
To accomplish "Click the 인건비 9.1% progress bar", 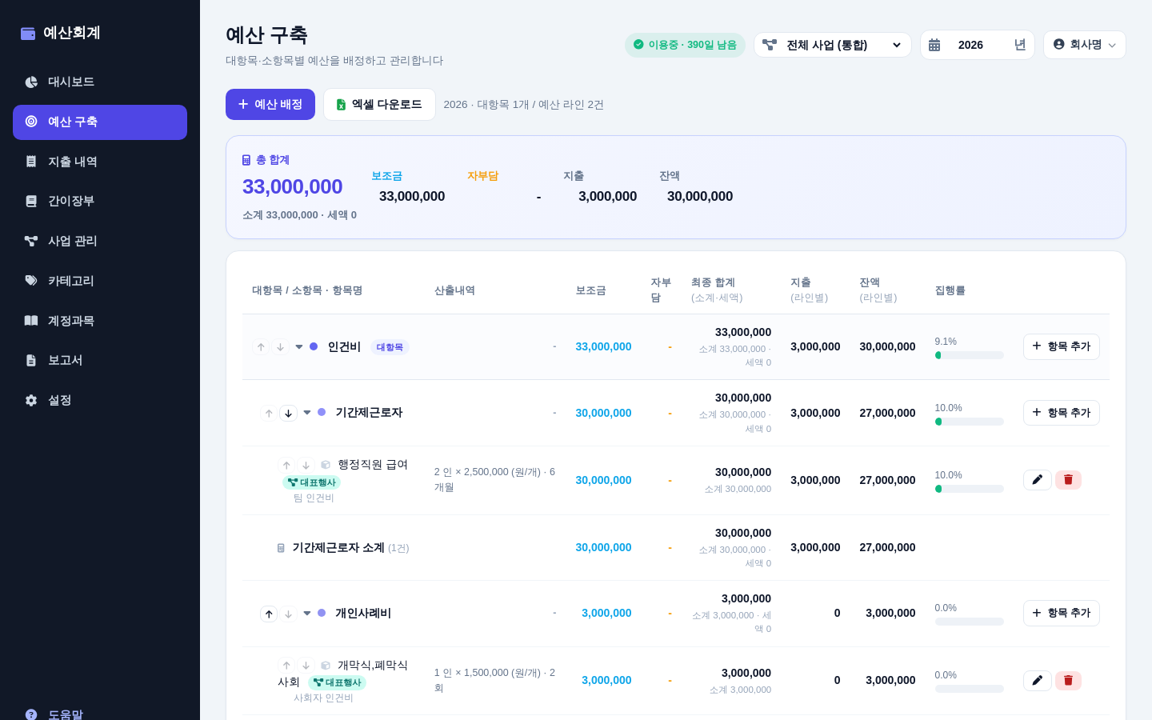I will click(969, 355).
